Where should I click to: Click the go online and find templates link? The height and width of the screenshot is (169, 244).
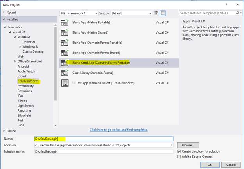tap(119, 130)
